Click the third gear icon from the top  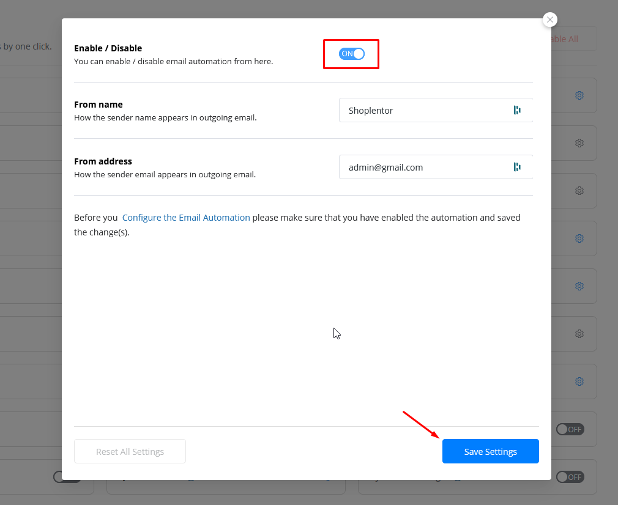tap(579, 191)
